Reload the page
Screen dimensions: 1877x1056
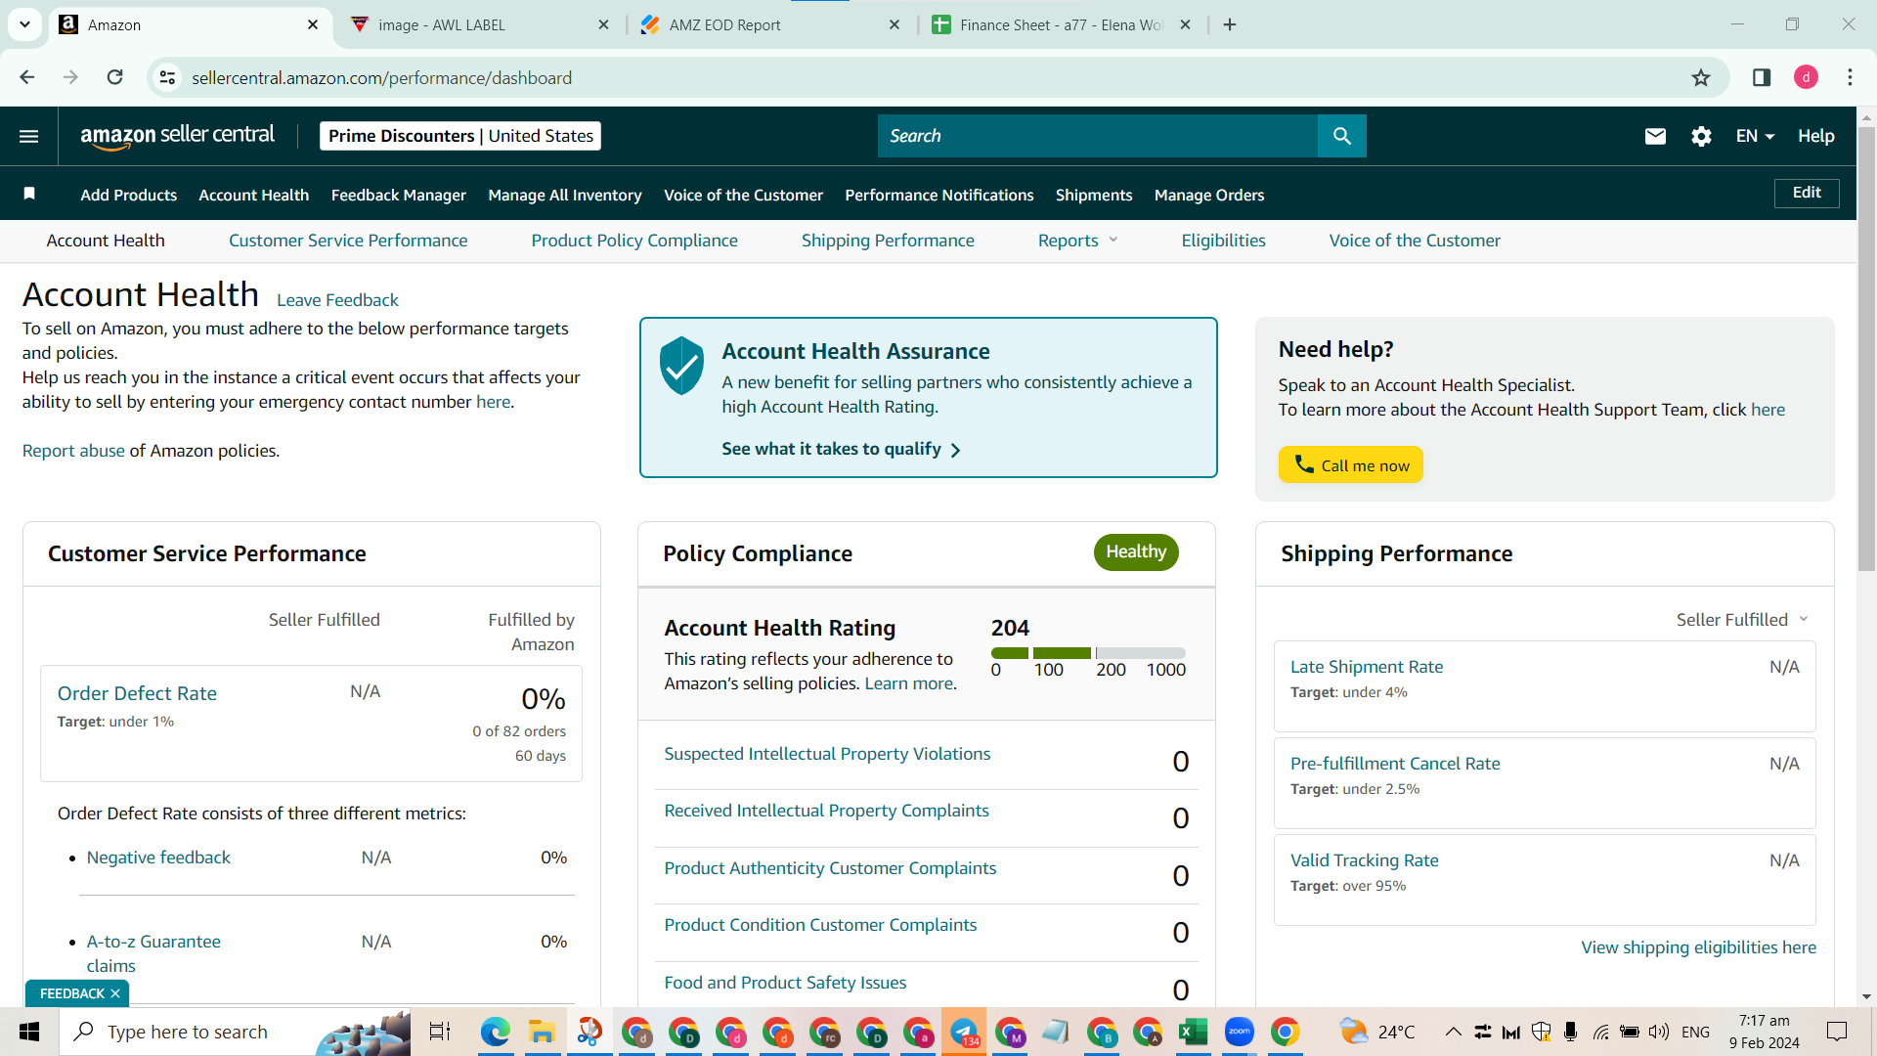click(x=114, y=77)
